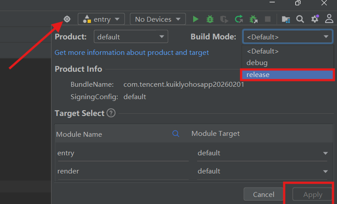
Task: Collapse the Build Mode combo box
Action: pyautogui.click(x=288, y=37)
